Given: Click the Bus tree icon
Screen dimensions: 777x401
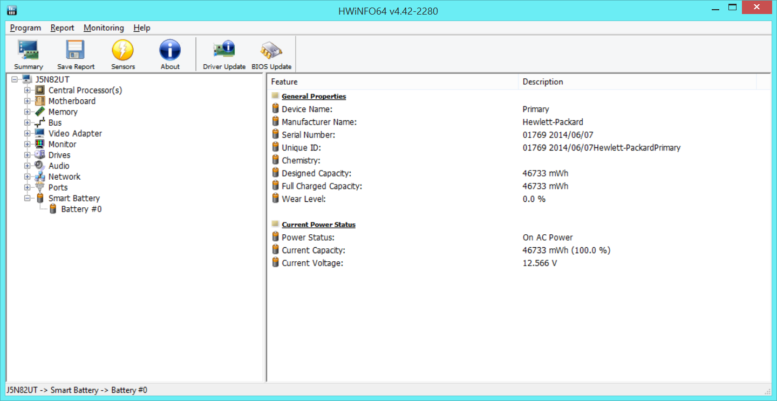Looking at the screenshot, I should click(40, 123).
